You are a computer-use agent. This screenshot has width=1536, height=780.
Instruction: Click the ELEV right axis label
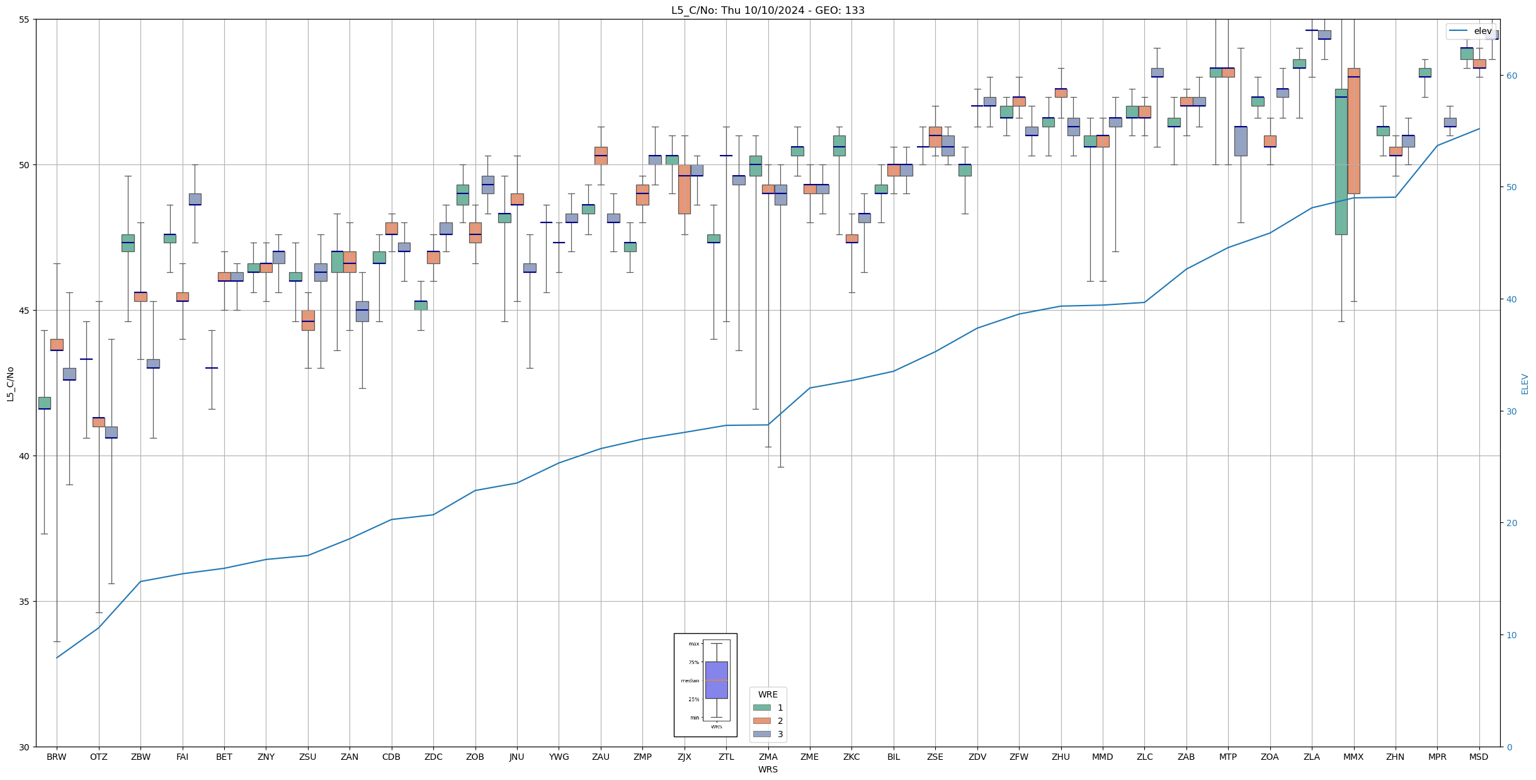pos(1525,384)
